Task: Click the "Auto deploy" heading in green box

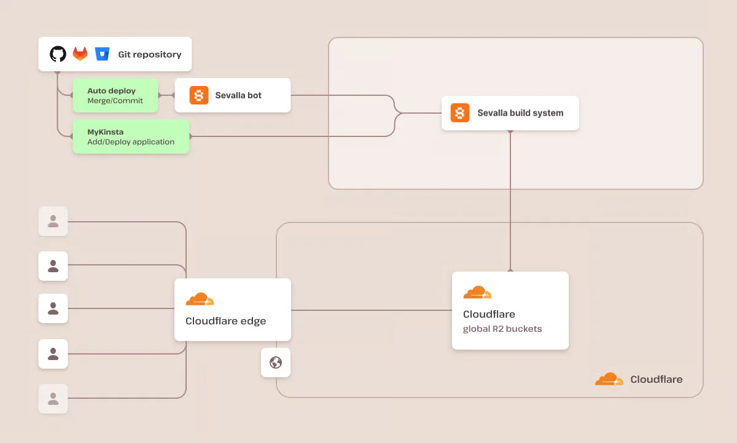Action: coord(111,90)
